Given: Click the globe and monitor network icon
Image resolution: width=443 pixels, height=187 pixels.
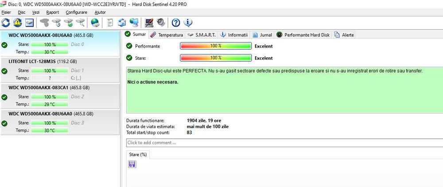Looking at the screenshot, I should (134, 23).
